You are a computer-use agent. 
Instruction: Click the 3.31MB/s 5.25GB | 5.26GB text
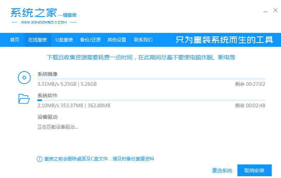click(67, 84)
